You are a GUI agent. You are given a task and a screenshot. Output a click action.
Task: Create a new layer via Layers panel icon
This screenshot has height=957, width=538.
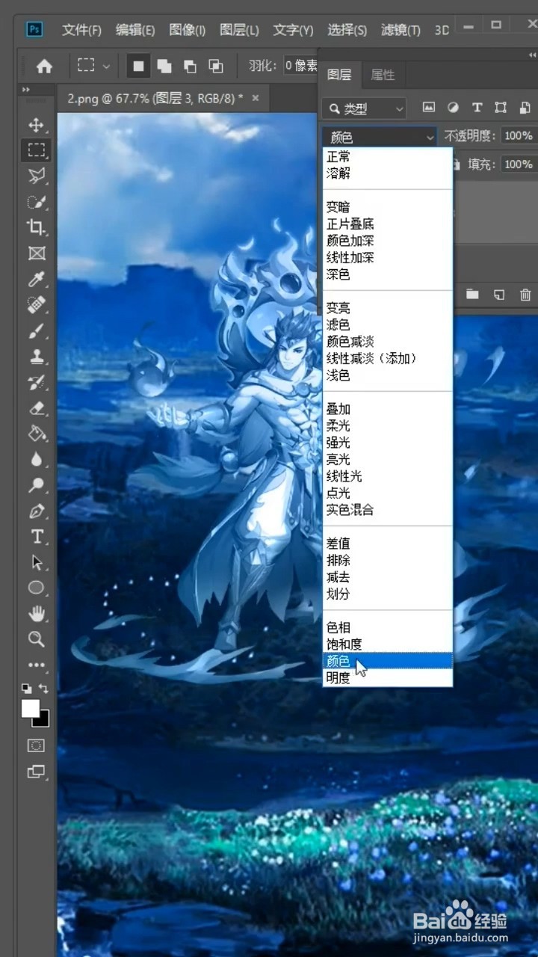tap(499, 295)
